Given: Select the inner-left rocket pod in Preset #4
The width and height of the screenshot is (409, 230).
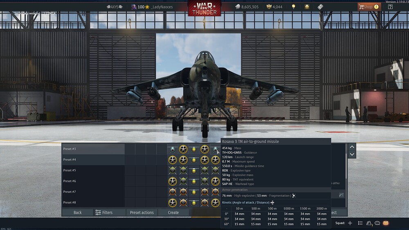Looking at the screenshot, I should tap(183, 160).
